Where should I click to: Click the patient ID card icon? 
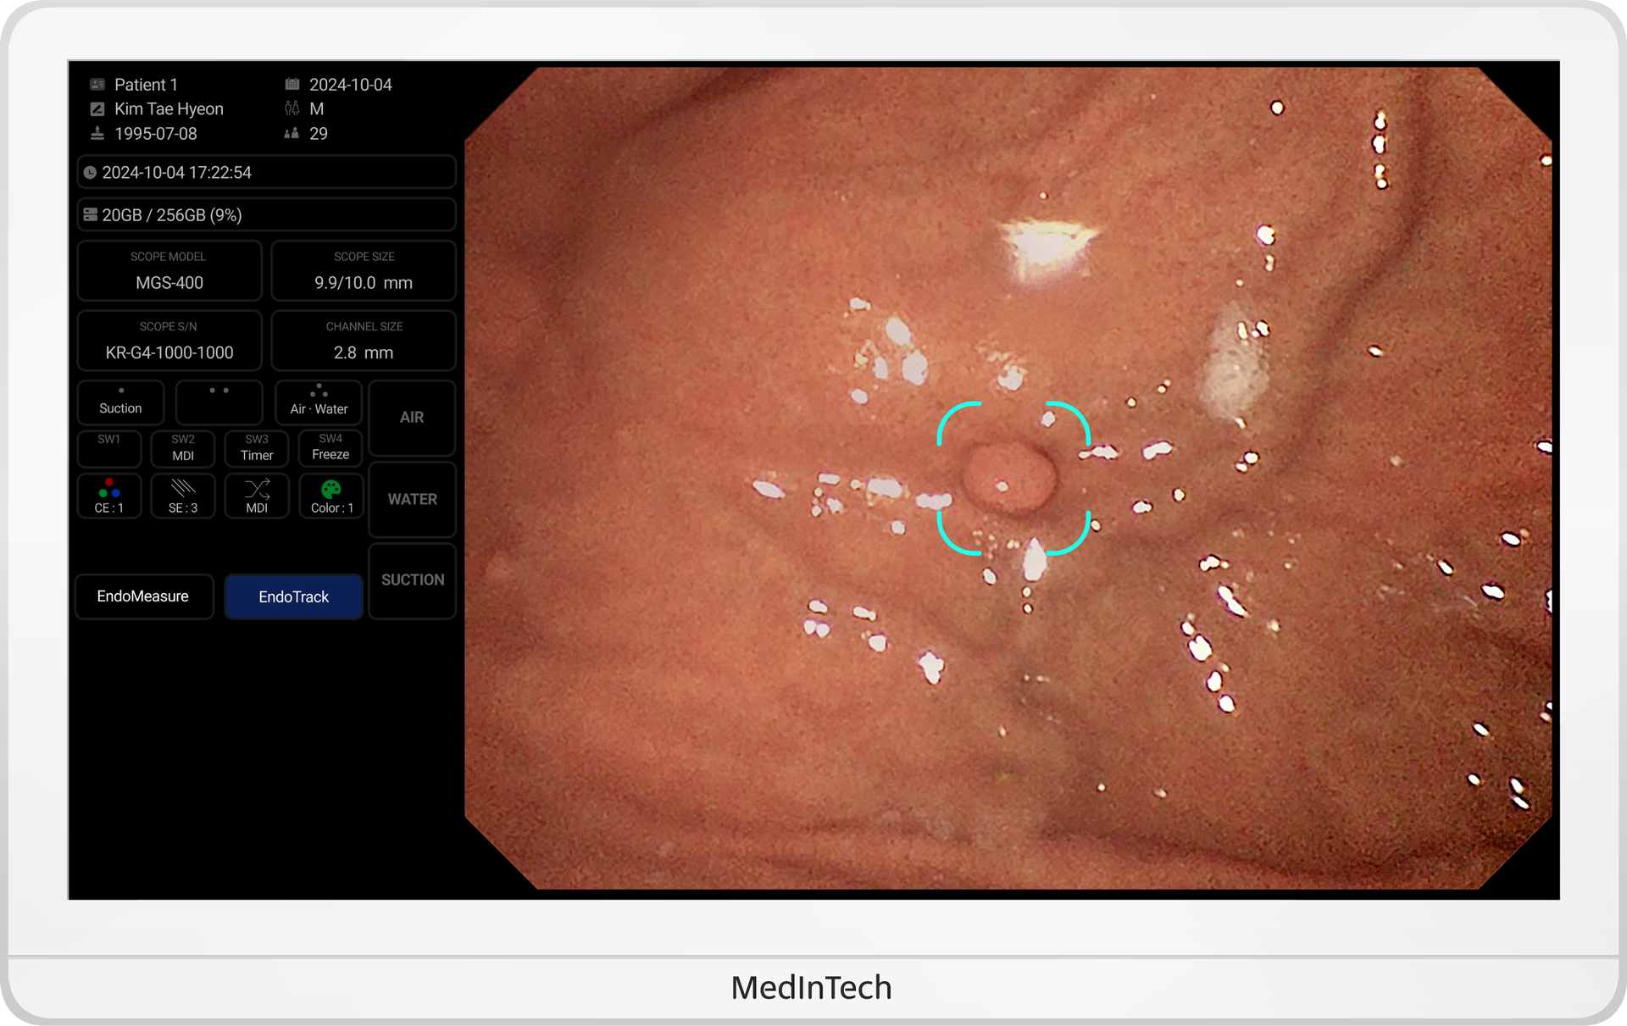click(x=97, y=85)
